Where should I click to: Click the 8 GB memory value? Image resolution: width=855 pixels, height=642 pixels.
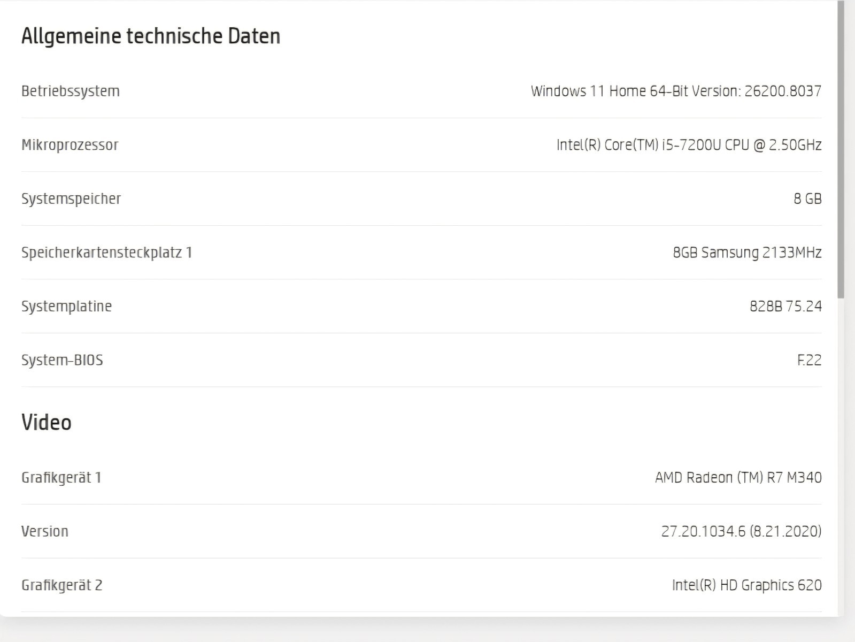(807, 199)
